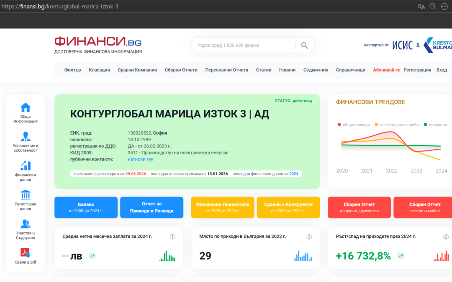The height and width of the screenshot is (282, 452).
Task: Open the Седмичник menu item
Action: pyautogui.click(x=316, y=70)
